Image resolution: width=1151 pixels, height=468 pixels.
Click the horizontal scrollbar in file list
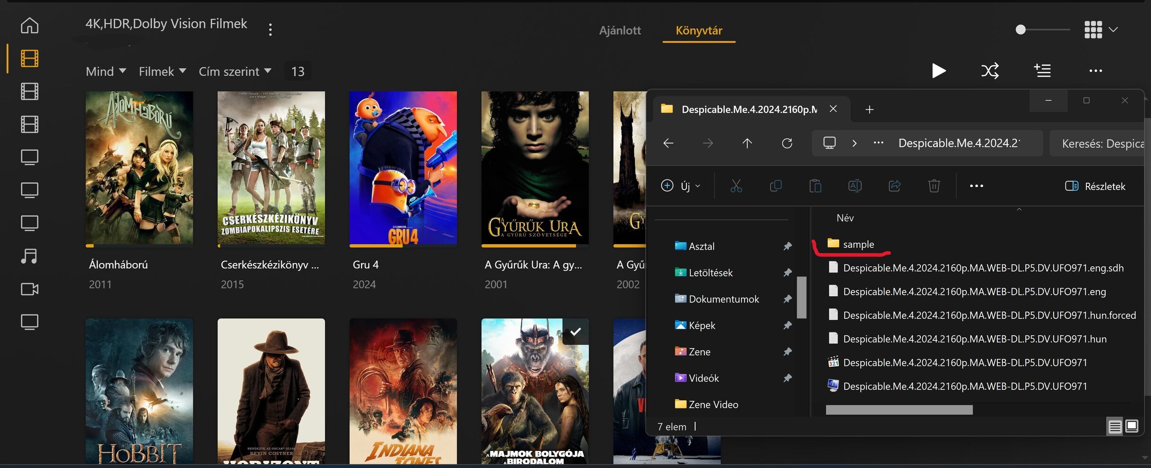pyautogui.click(x=899, y=410)
